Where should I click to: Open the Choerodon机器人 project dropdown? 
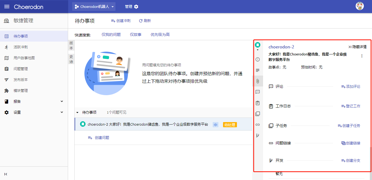click(94, 7)
